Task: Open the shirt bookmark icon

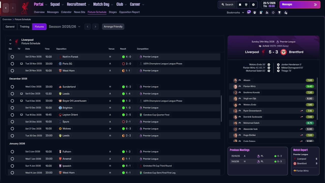Action: [255, 12]
